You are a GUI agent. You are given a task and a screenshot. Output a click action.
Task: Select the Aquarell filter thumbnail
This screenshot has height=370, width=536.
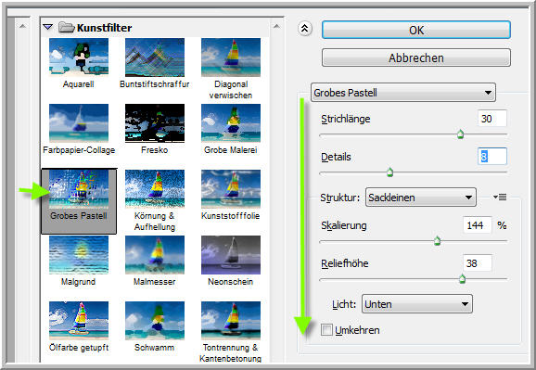pos(79,57)
